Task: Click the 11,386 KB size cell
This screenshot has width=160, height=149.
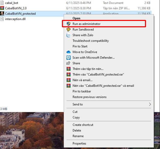Action: (144, 8)
